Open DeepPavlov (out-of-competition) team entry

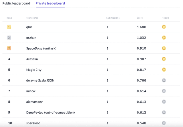(x=50, y=112)
